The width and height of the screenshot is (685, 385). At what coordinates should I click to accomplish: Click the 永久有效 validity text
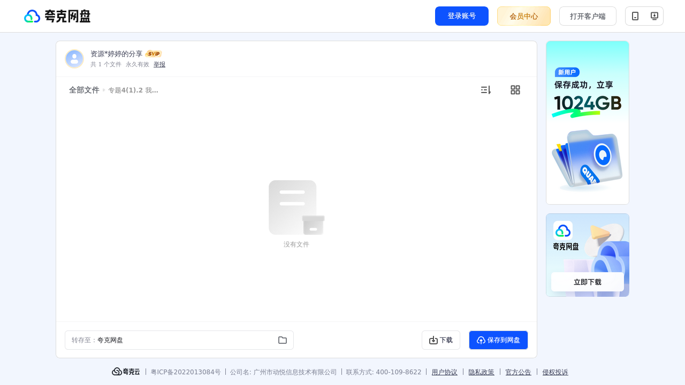point(138,64)
